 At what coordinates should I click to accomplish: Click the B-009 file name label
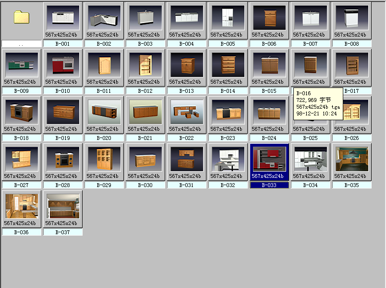22,91
